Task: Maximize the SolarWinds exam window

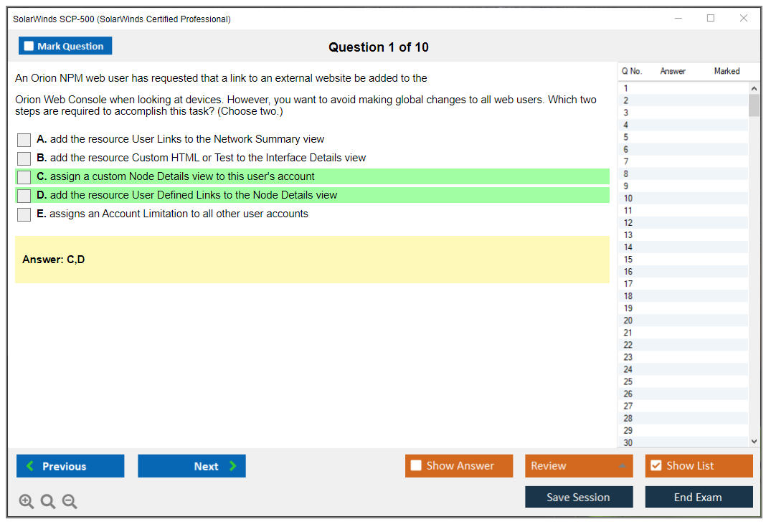Action: [711, 19]
